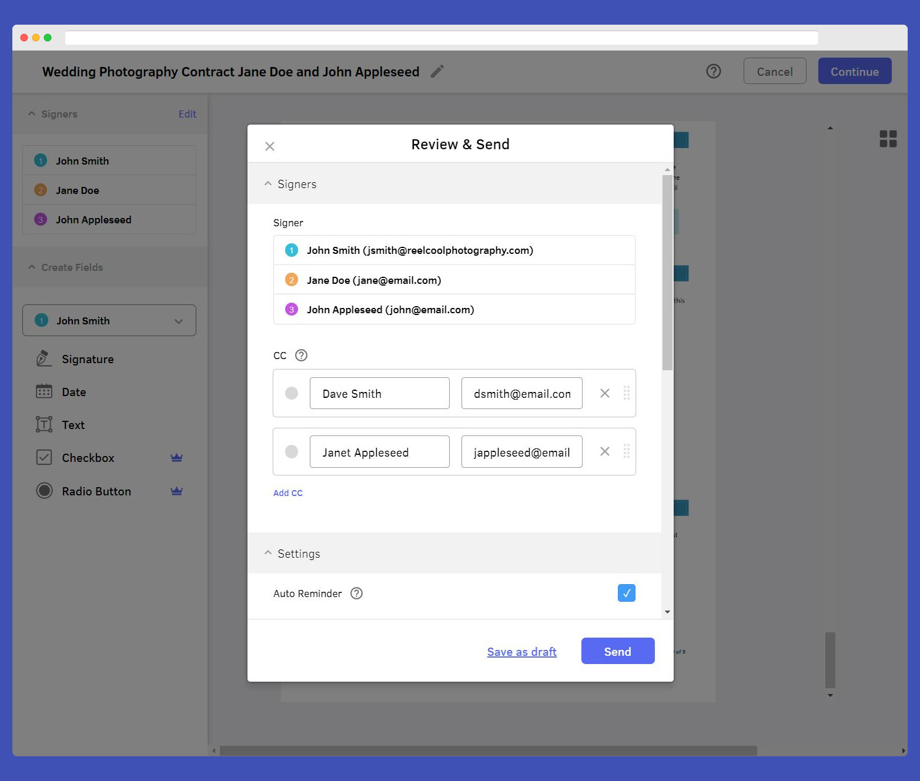Image resolution: width=920 pixels, height=781 pixels.
Task: Click the Save as draft link
Action: click(521, 652)
